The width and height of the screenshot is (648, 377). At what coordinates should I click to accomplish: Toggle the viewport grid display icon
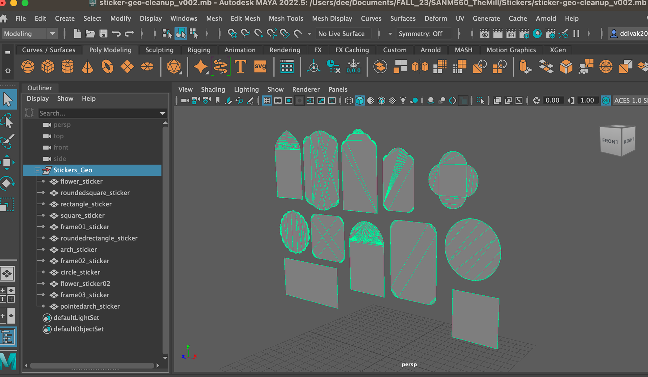tap(267, 100)
